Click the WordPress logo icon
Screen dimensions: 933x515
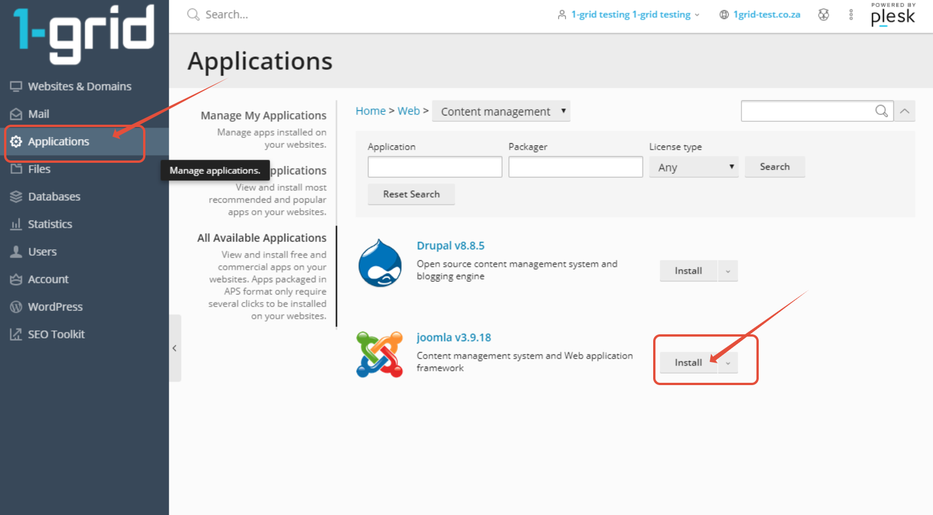pyautogui.click(x=16, y=307)
